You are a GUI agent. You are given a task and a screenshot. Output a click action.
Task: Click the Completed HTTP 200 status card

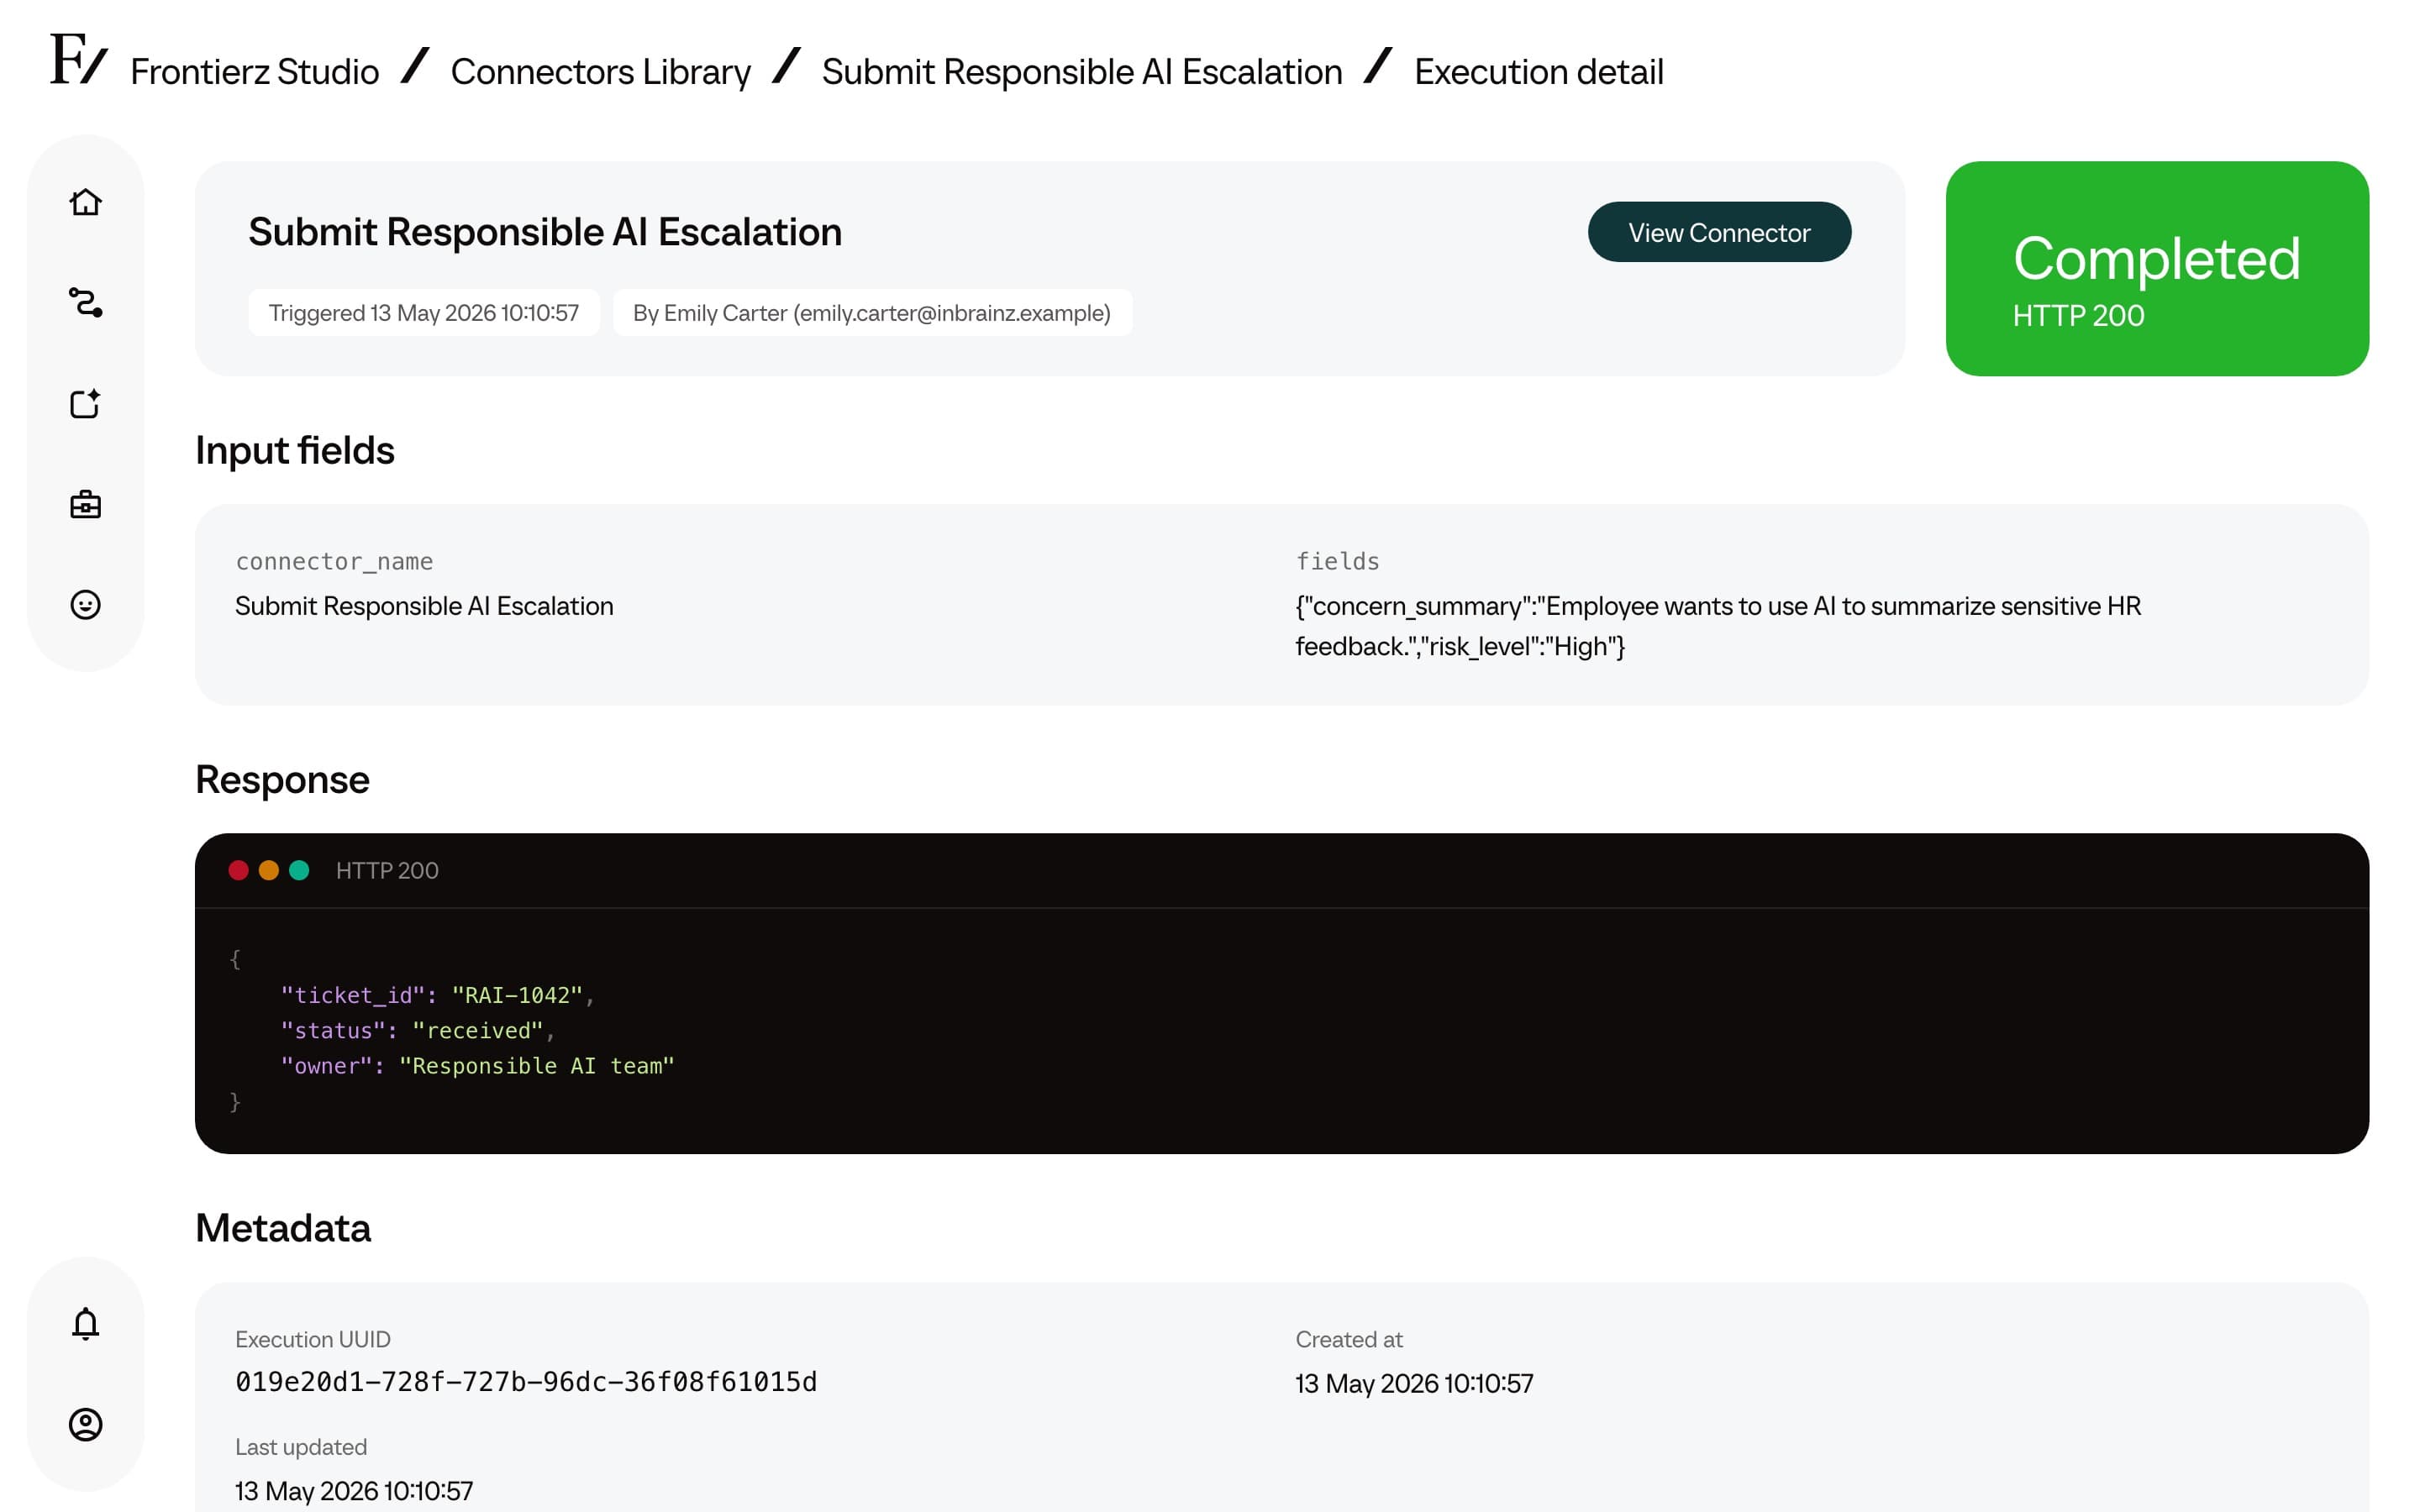(x=2157, y=268)
